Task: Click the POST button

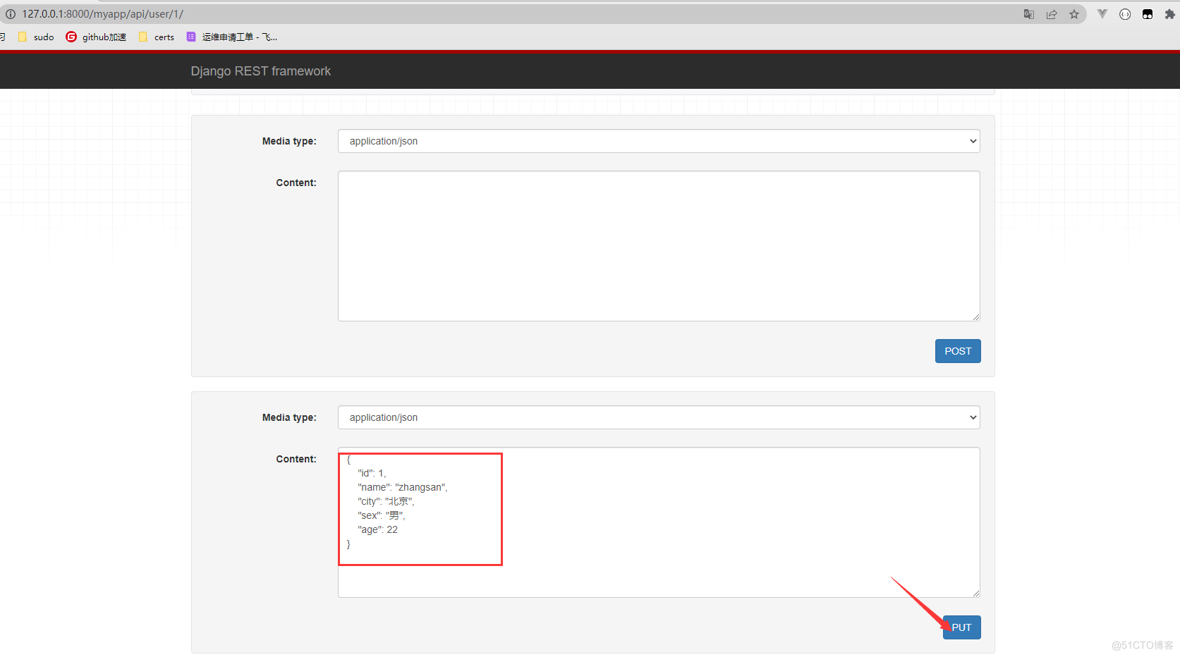Action: point(958,351)
